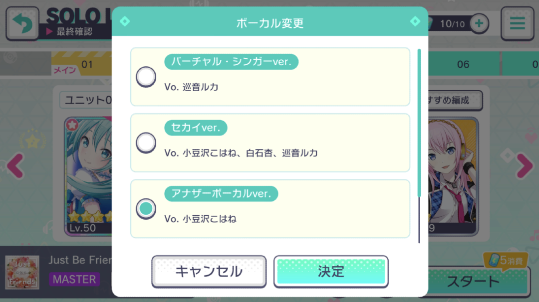The width and height of the screenshot is (539, 302).
Task: Tap the selected アナザーボーカルver. radio button
Action: coord(146,209)
